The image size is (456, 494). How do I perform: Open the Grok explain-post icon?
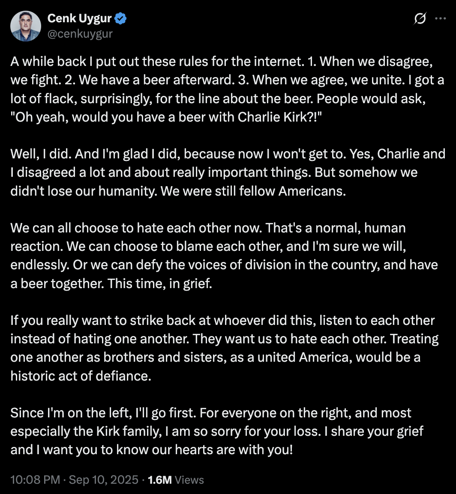pyautogui.click(x=420, y=18)
